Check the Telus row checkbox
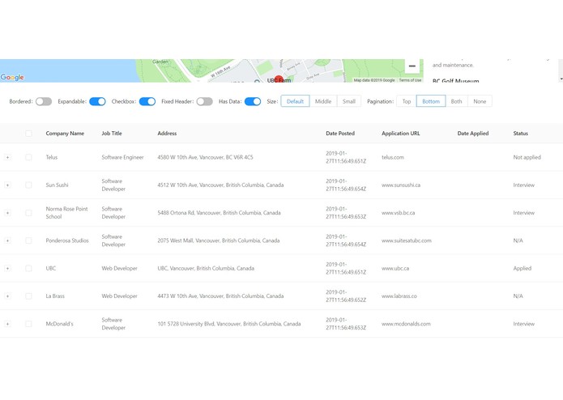This screenshot has width=563, height=400. (28, 157)
